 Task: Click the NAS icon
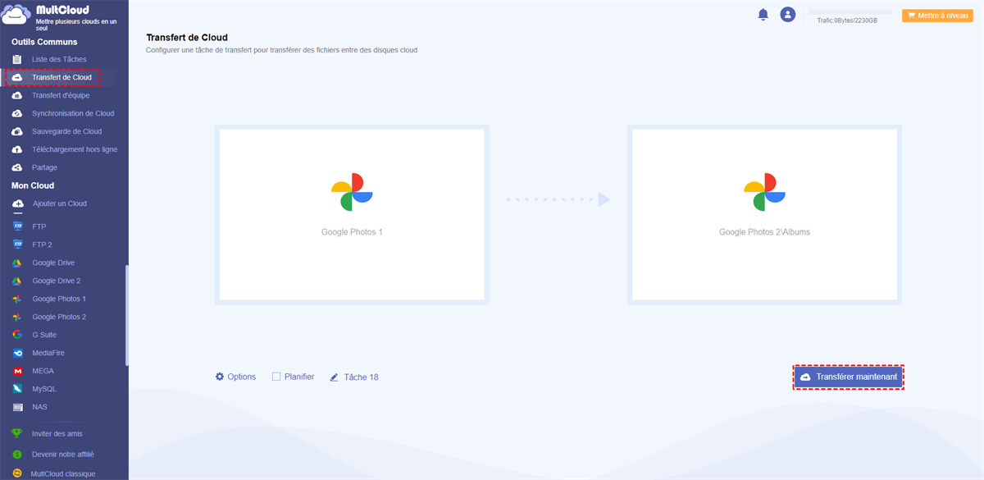coord(17,407)
